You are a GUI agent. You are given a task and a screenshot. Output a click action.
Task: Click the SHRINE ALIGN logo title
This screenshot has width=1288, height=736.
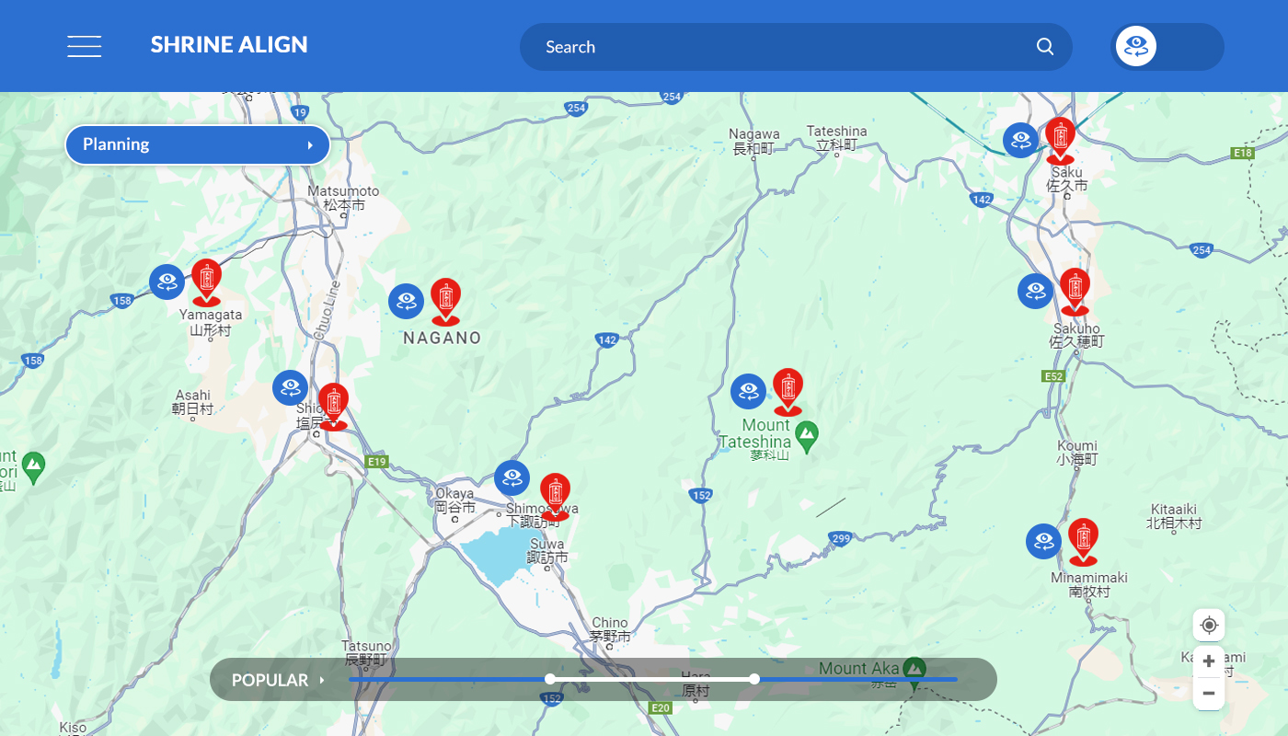click(x=229, y=45)
